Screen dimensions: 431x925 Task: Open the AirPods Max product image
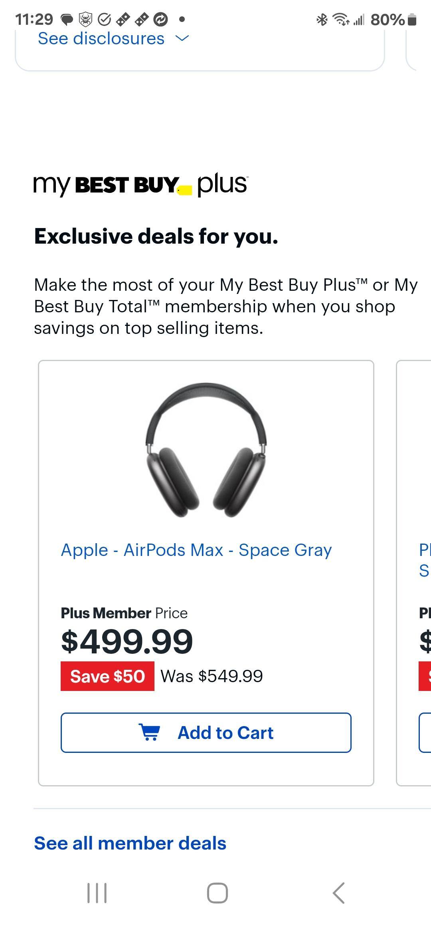[x=206, y=450]
